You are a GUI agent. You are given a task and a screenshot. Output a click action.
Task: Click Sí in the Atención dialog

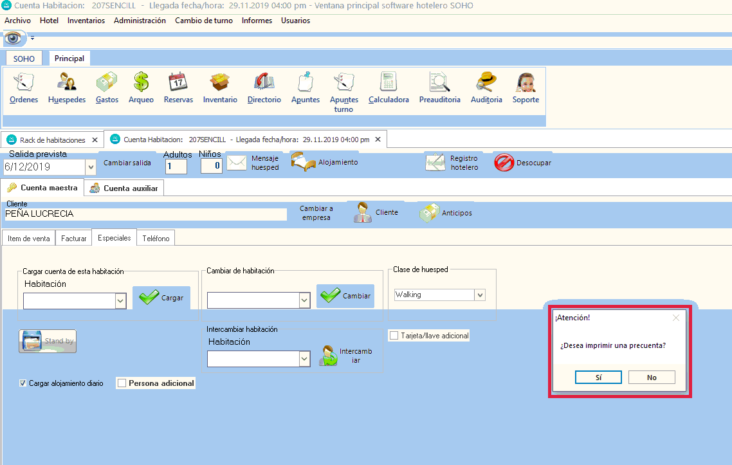pos(598,378)
